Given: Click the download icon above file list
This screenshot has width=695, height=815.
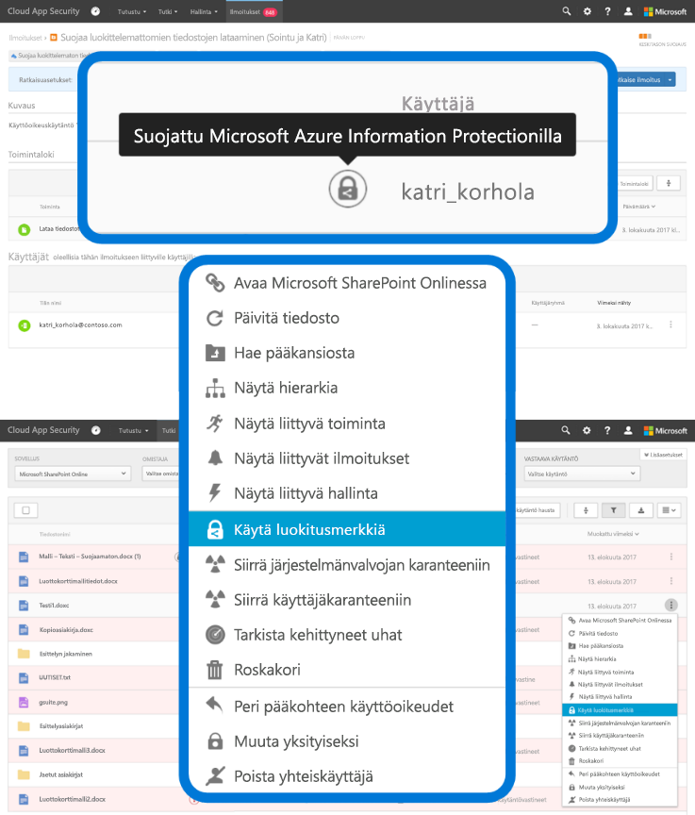Looking at the screenshot, I should point(640,510).
